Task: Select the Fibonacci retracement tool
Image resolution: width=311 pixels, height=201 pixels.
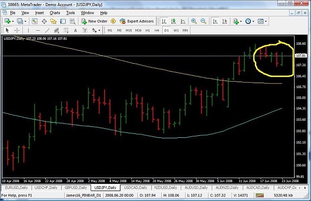Action: coord(66,30)
